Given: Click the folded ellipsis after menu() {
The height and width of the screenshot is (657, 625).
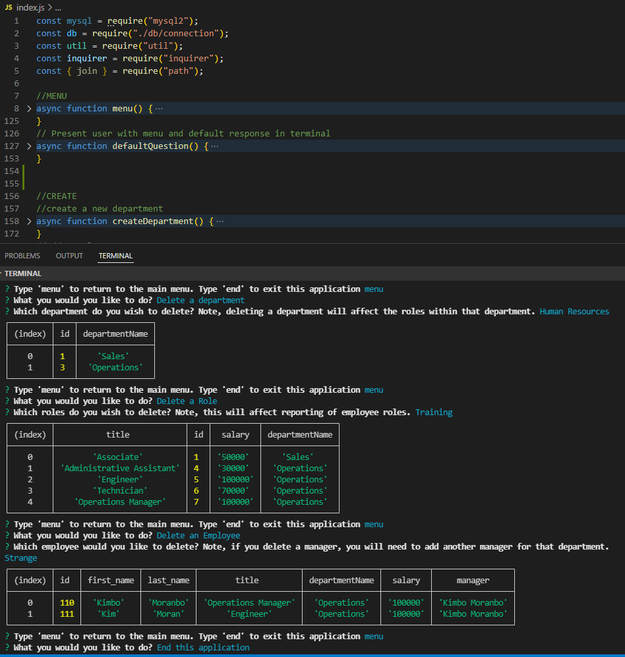Looking at the screenshot, I should (159, 109).
